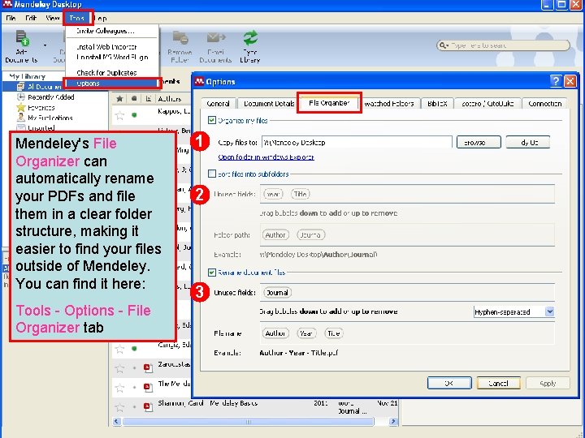
Task: Click the Favorites star icon in sidebar
Action: pyautogui.click(x=21, y=108)
